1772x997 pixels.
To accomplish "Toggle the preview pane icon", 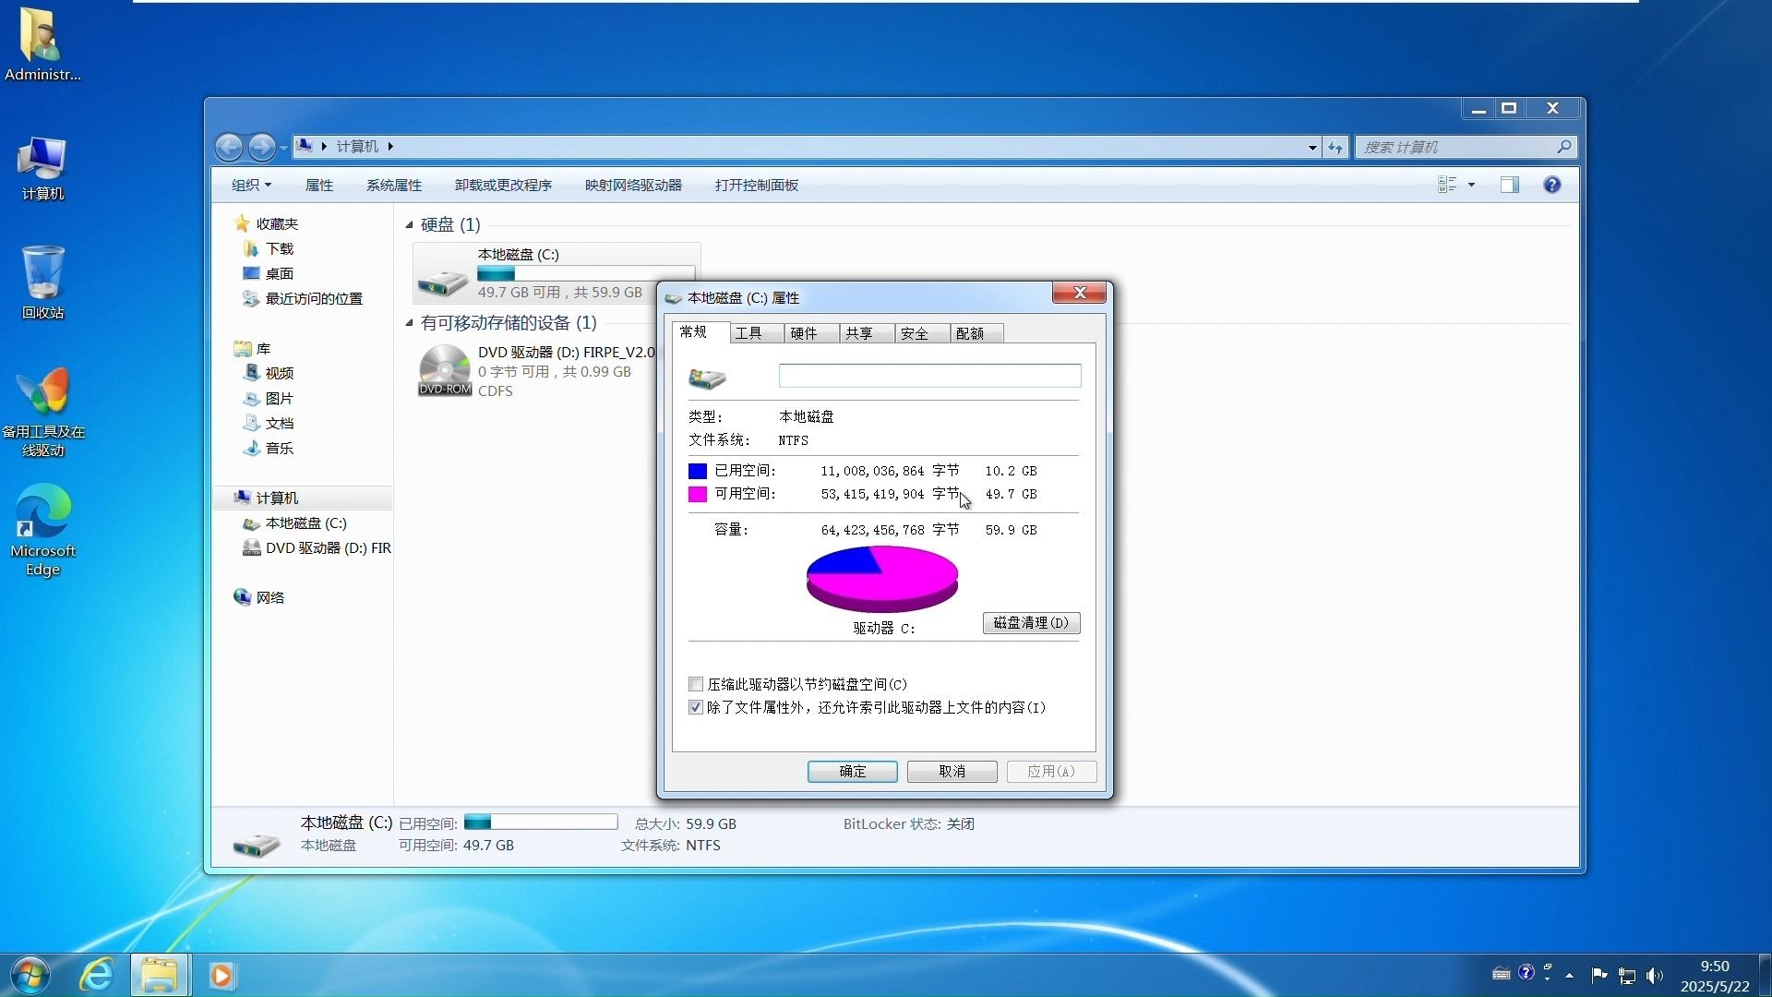I will pyautogui.click(x=1510, y=186).
